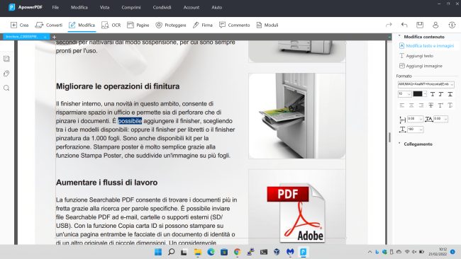Center align the text
Viewport: 461px width, 259px height.
point(411,105)
